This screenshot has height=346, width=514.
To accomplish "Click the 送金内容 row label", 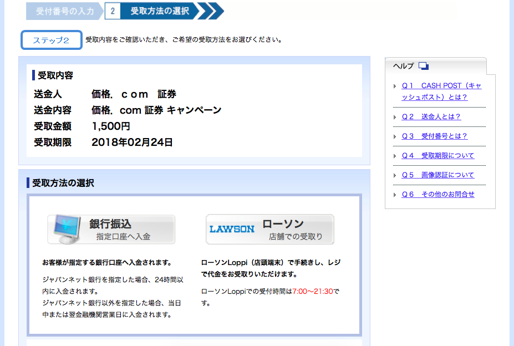I will (53, 110).
